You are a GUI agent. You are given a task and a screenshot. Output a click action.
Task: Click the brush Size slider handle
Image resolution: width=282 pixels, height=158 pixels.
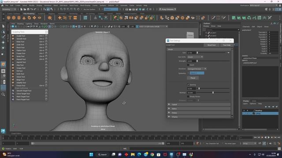coord(197,53)
